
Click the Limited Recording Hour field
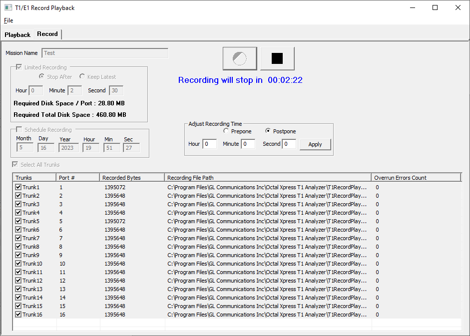coord(35,90)
